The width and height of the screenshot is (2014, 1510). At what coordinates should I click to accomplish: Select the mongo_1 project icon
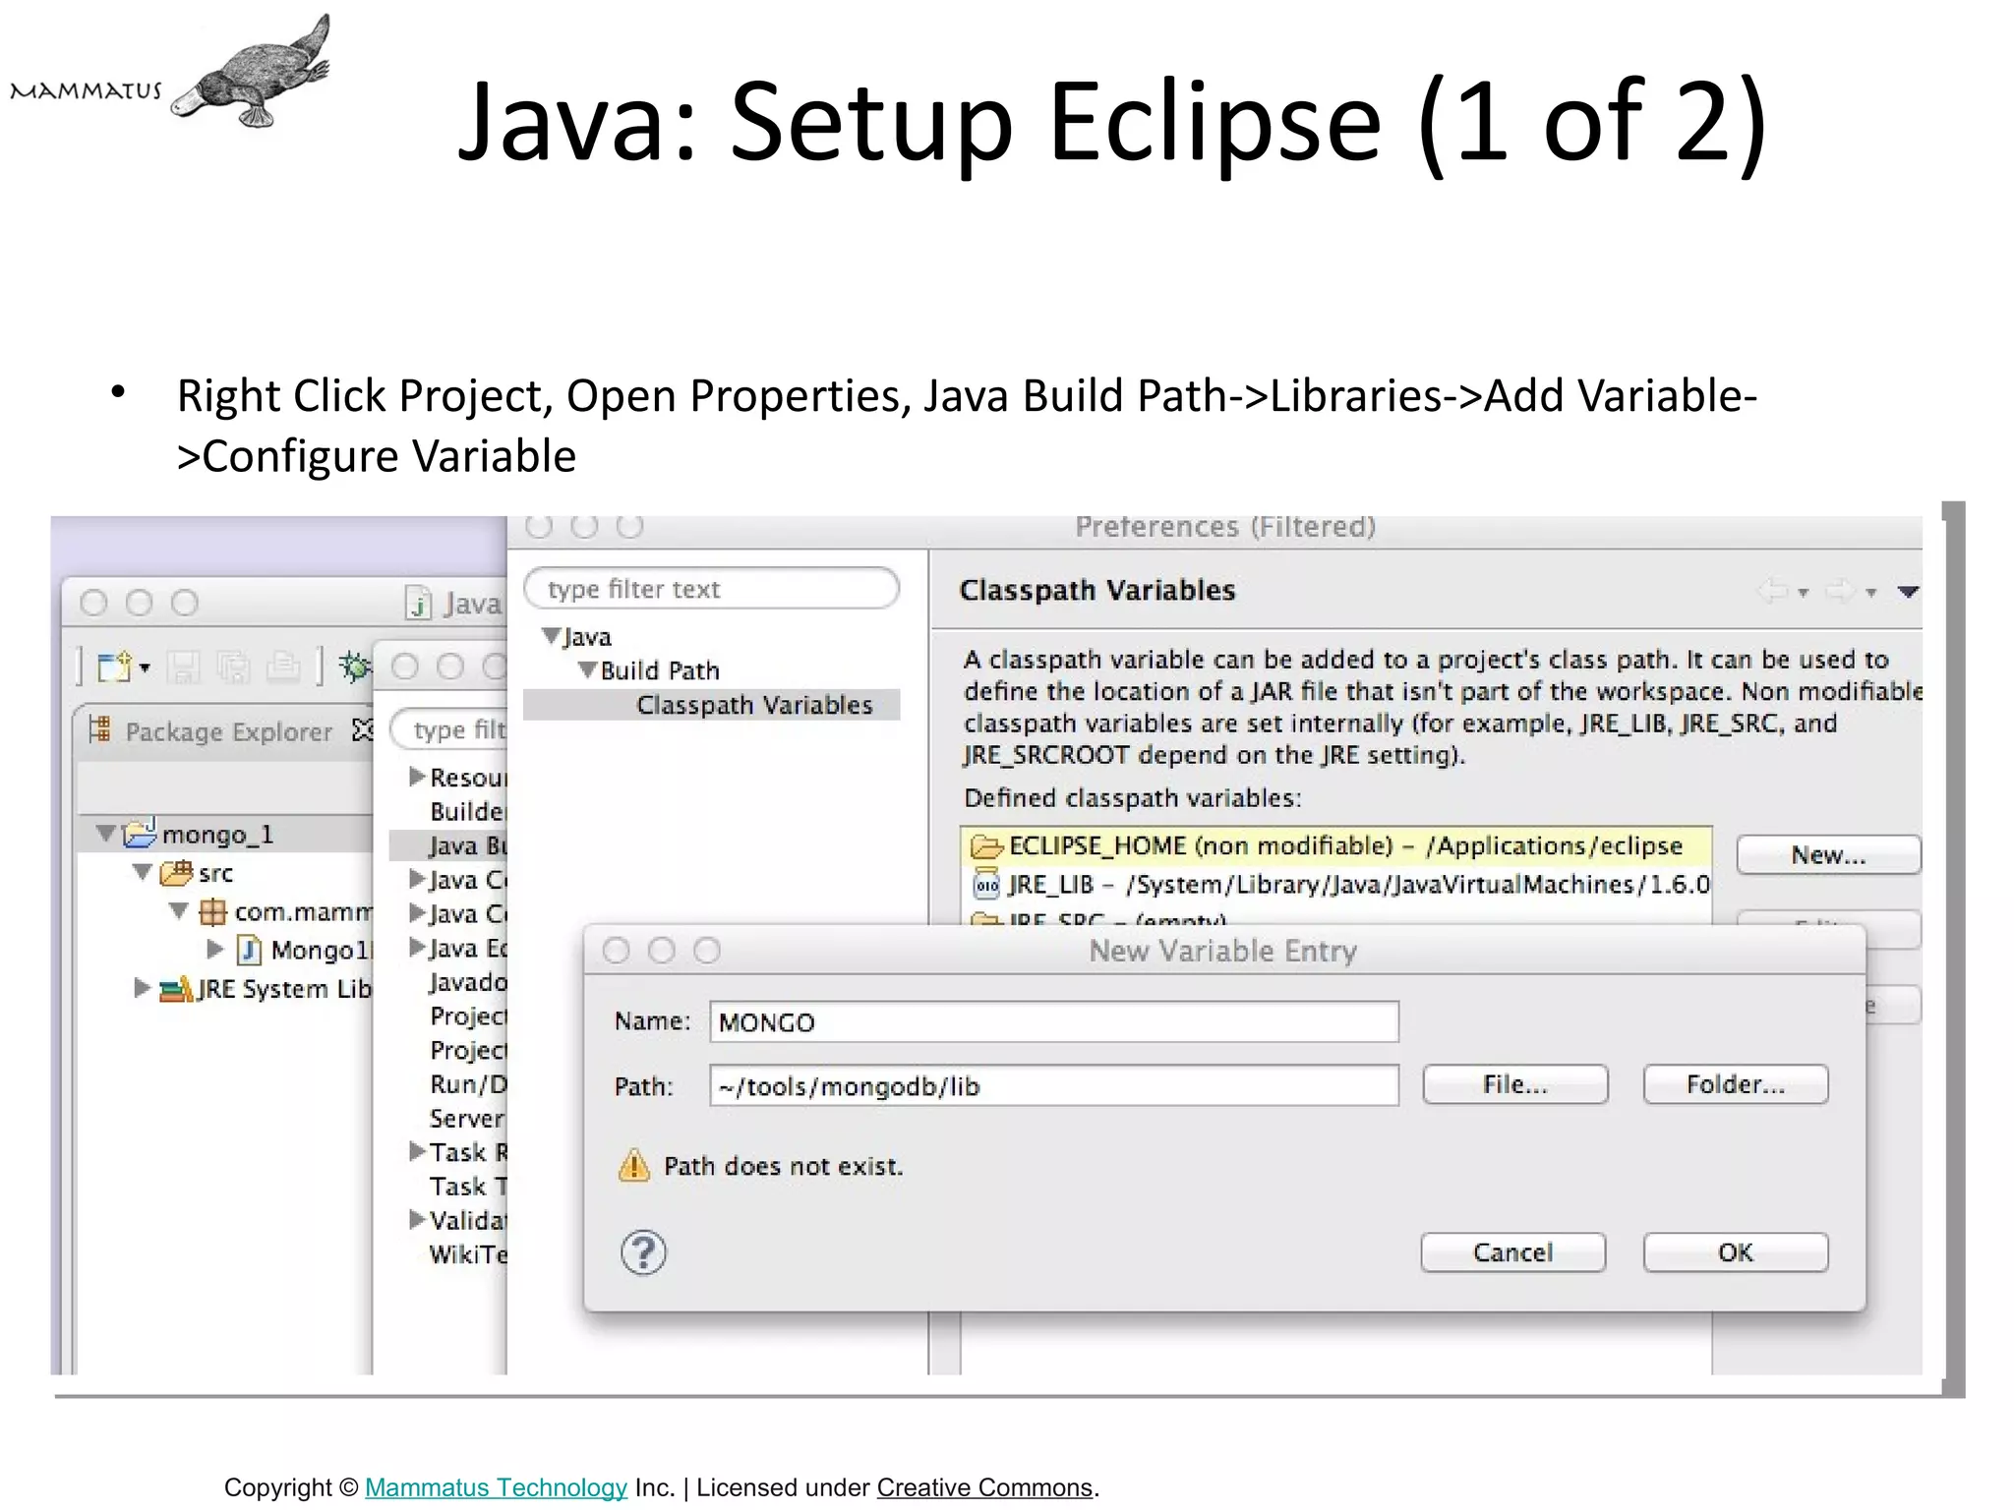click(140, 833)
